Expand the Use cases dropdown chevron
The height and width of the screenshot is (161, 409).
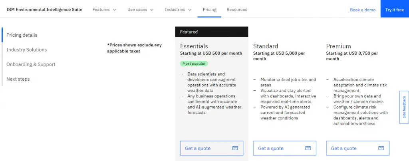[x=152, y=10]
